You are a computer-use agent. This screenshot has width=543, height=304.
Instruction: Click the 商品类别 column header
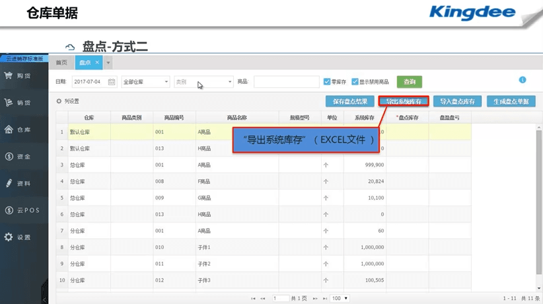131,118
